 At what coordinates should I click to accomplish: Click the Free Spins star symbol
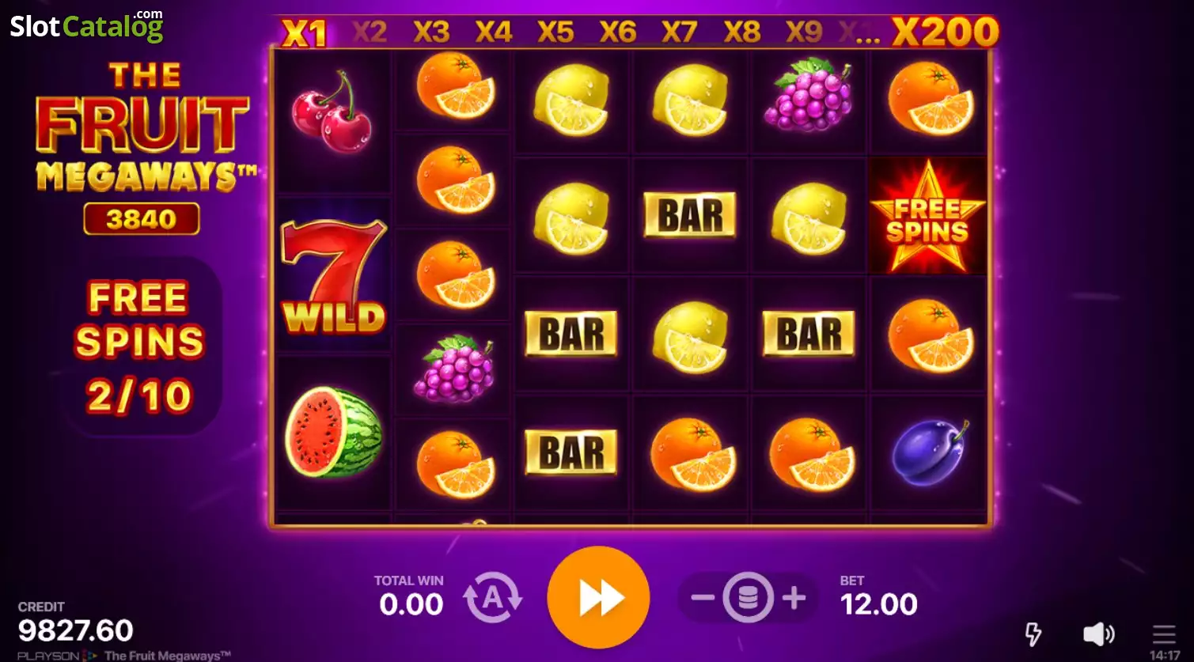coord(928,216)
